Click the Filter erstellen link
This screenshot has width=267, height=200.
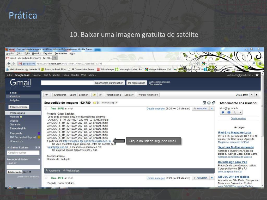[155, 84]
